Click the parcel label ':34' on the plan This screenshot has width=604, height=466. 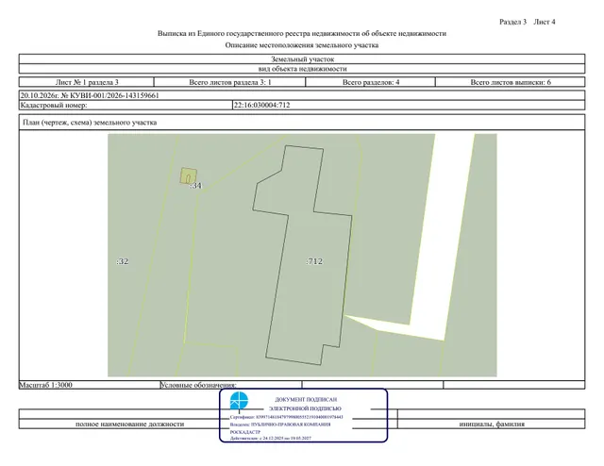pyautogui.click(x=195, y=186)
